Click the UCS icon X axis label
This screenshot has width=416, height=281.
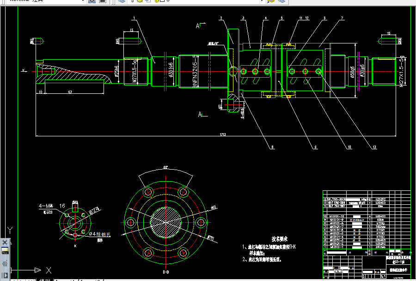[x=49, y=270]
